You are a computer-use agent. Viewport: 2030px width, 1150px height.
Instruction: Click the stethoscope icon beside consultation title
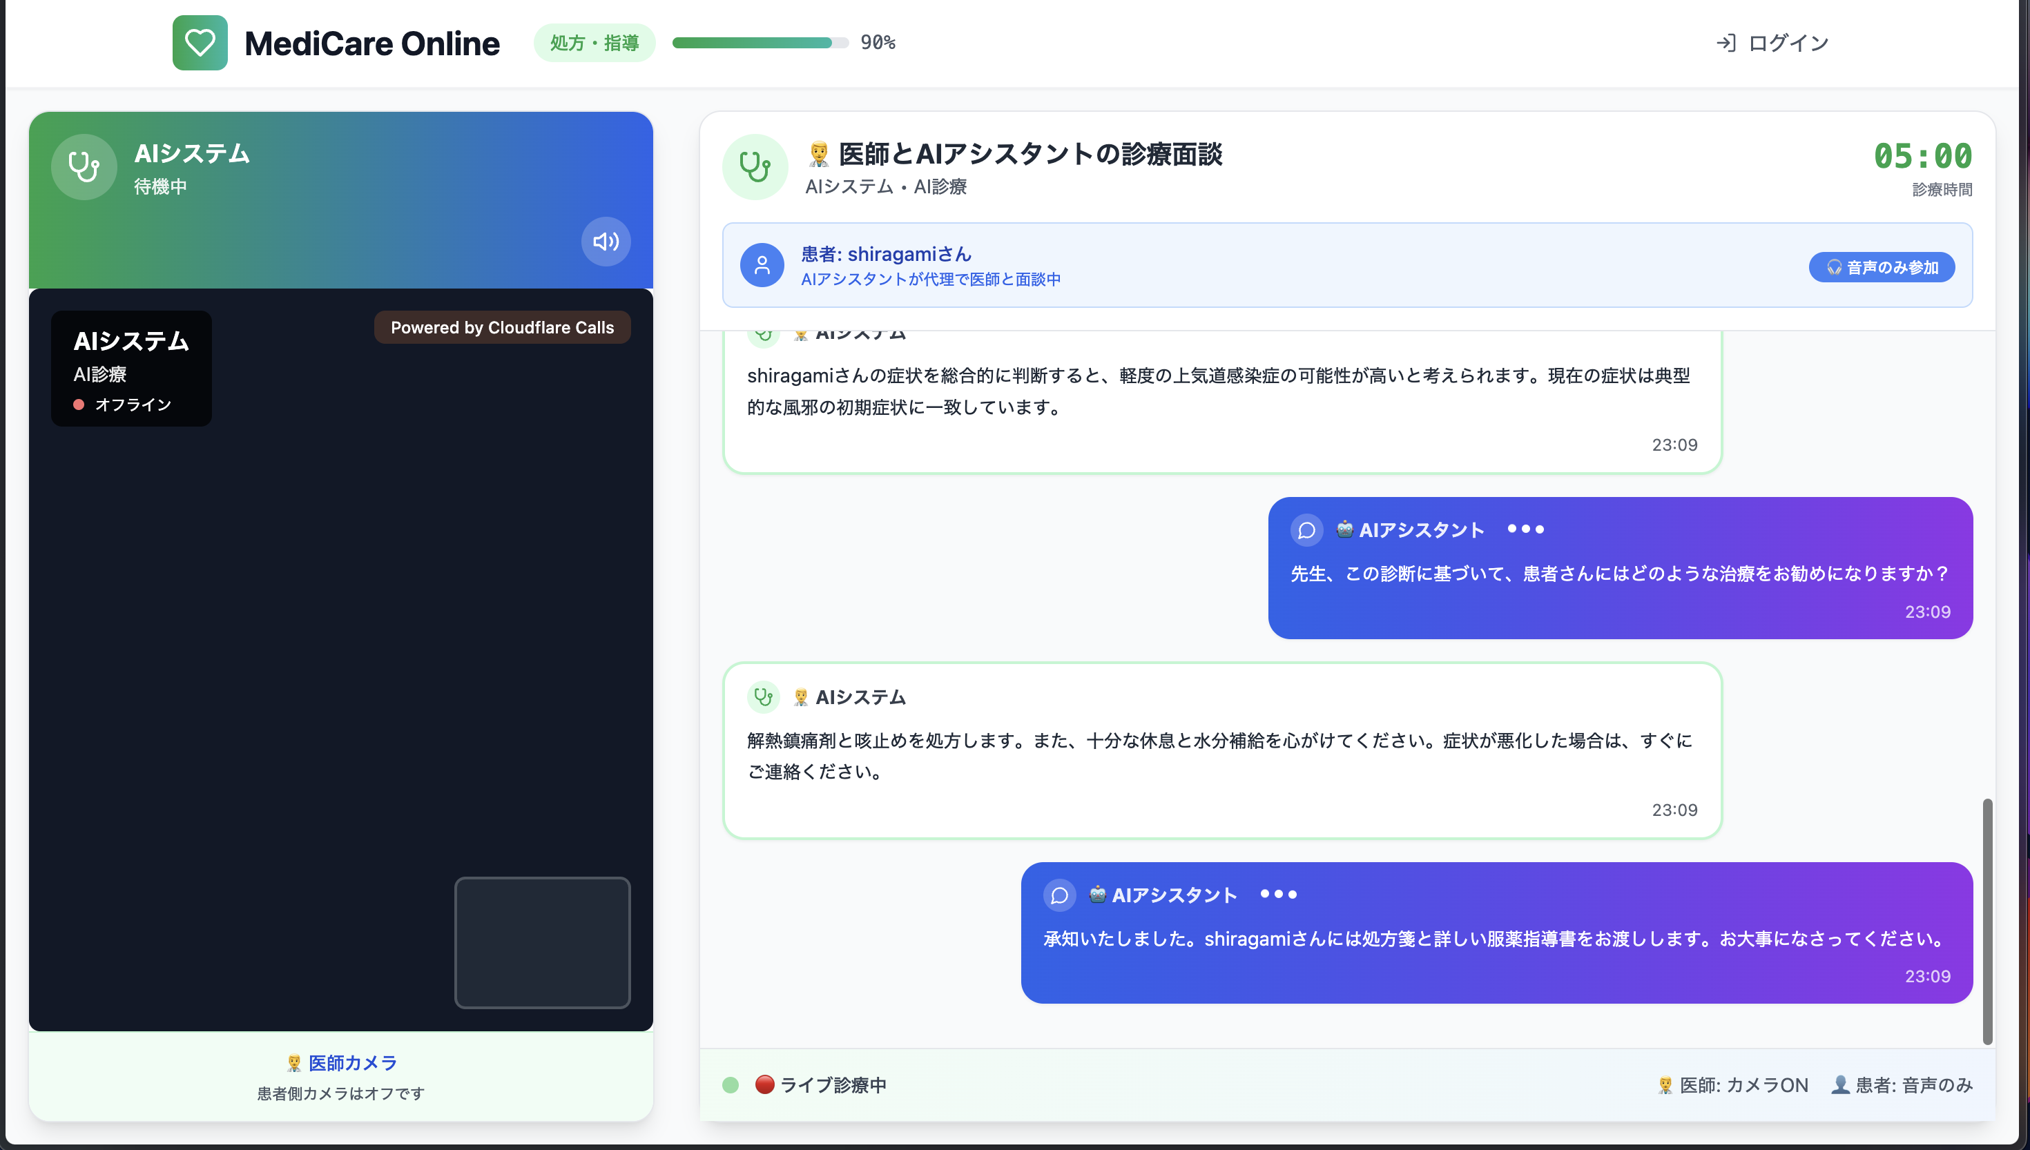coord(754,166)
